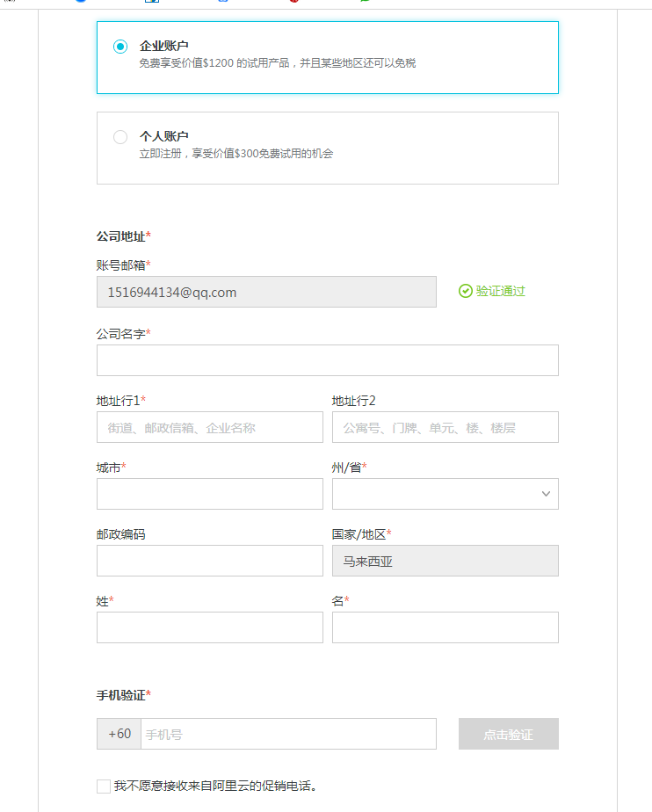Click the 邮政编码 input field

tap(209, 561)
